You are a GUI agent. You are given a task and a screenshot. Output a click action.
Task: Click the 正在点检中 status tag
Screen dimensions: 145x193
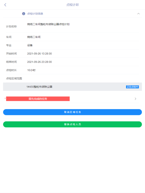pos(132,87)
